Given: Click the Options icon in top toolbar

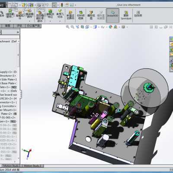Looking at the screenshot, I should point(71,5).
